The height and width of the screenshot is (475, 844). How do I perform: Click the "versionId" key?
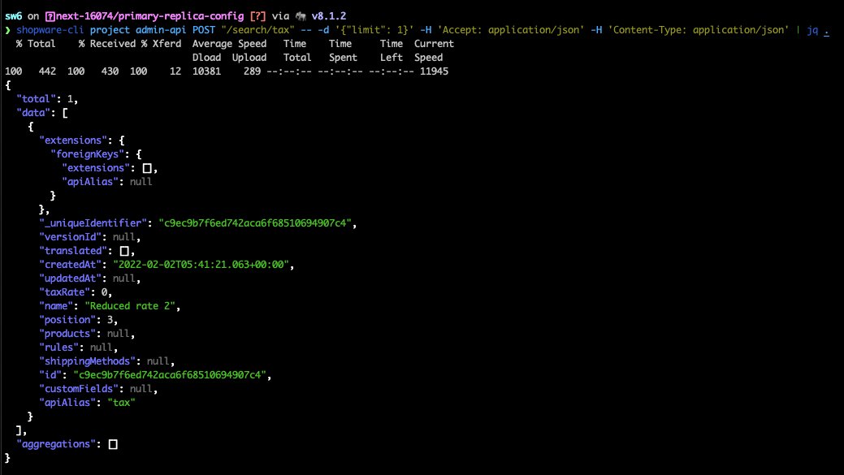pos(70,237)
